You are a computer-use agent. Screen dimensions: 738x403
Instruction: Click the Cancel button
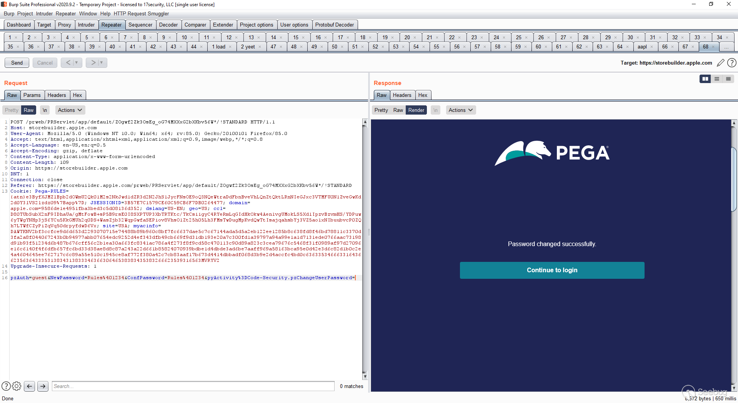[x=45, y=63]
